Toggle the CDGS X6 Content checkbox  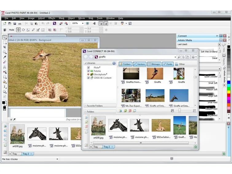coord(88,78)
